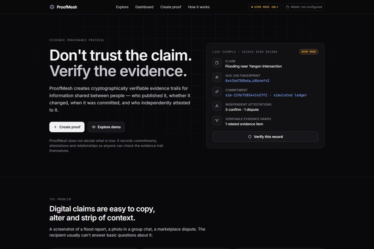
Task: Click Wallet: not configured button
Action: click(x=303, y=7)
